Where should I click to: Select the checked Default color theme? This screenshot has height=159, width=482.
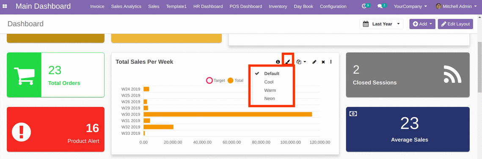click(271, 73)
